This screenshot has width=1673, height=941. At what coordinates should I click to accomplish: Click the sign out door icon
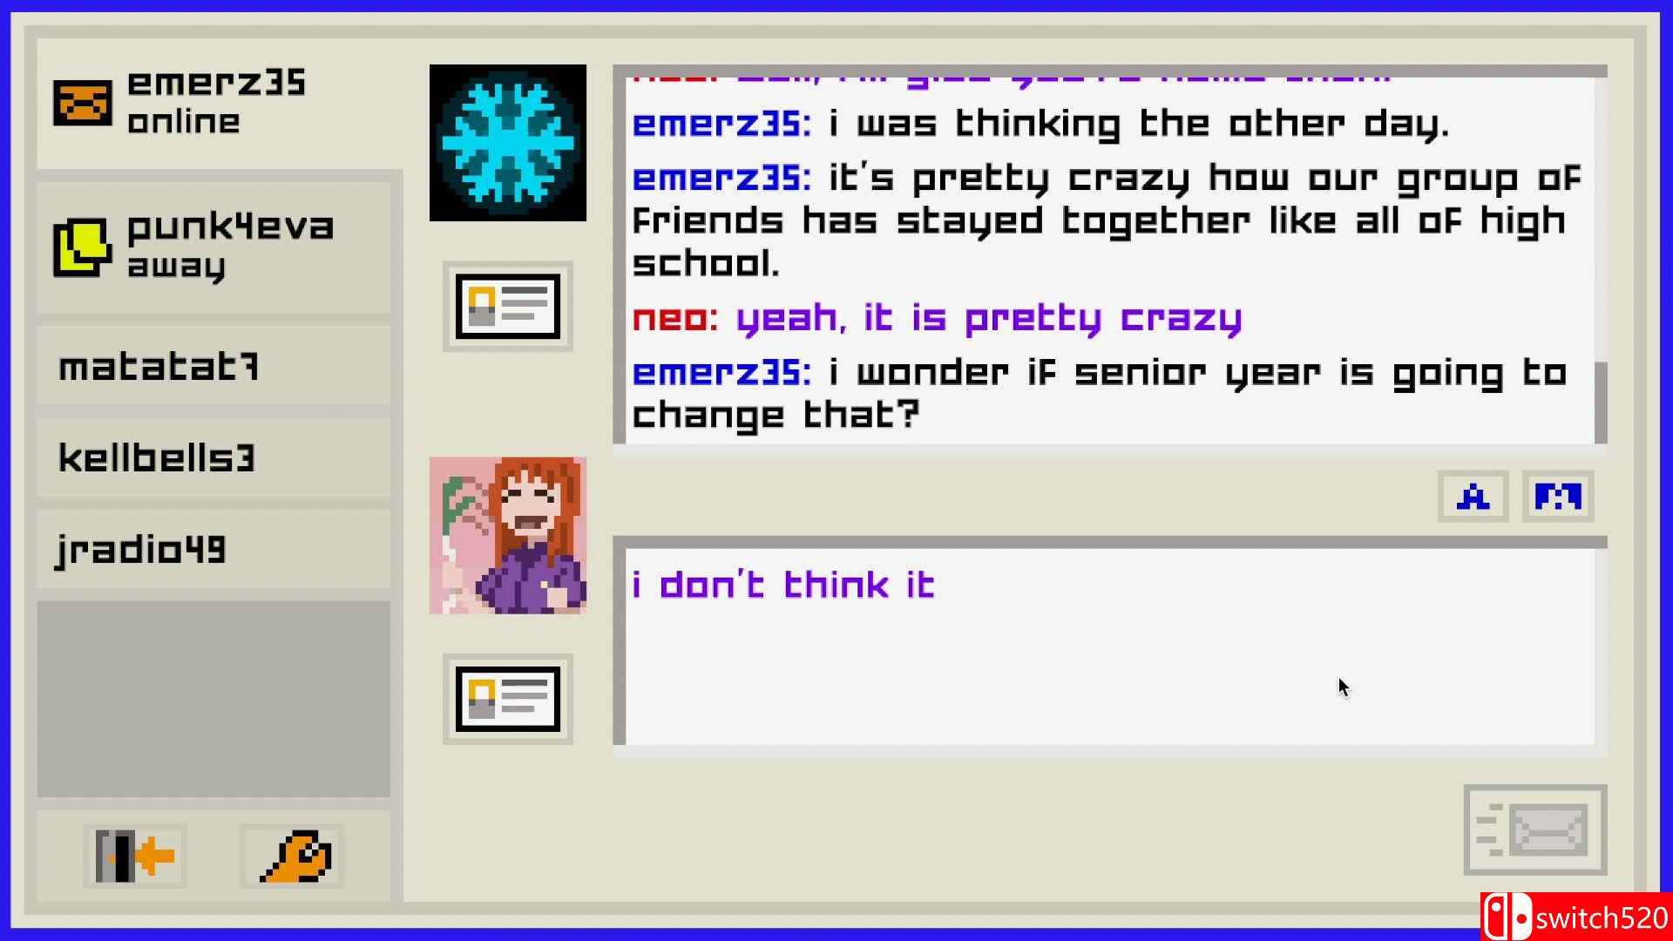pyautogui.click(x=135, y=856)
